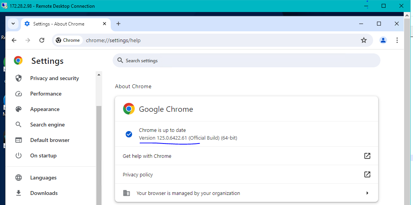
Task: Click the blue up-to-date checkmark icon
Action: click(129, 134)
